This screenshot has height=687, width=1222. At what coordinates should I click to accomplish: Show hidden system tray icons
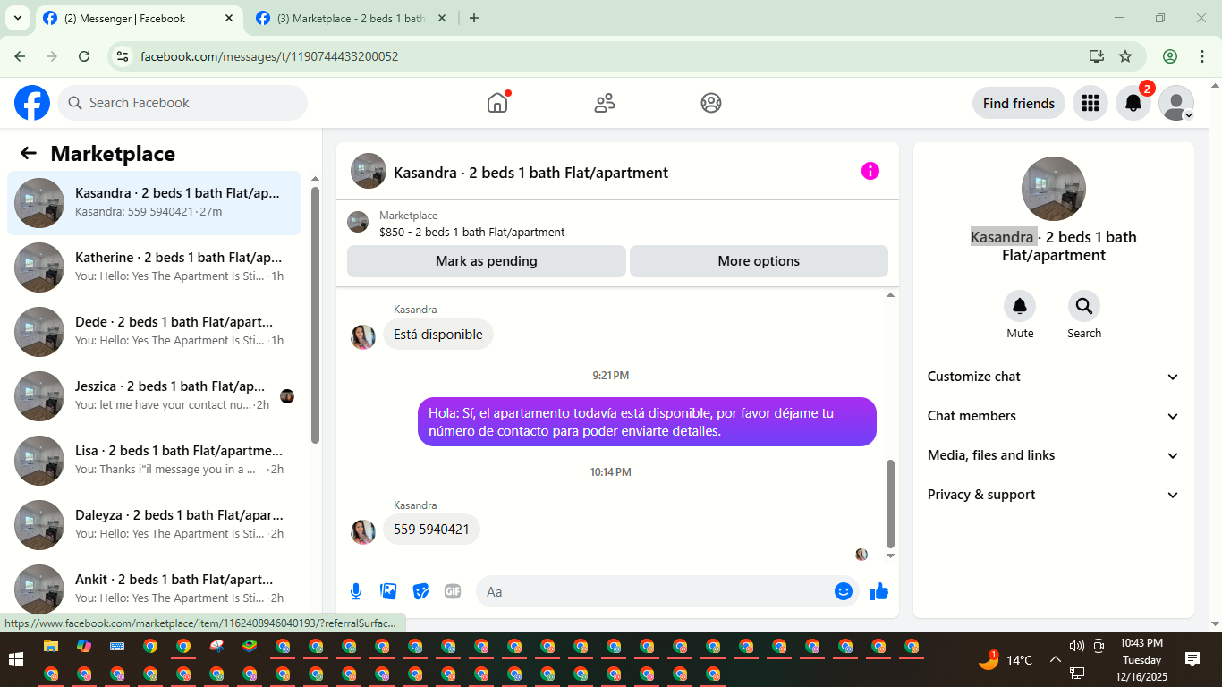pyautogui.click(x=1055, y=660)
